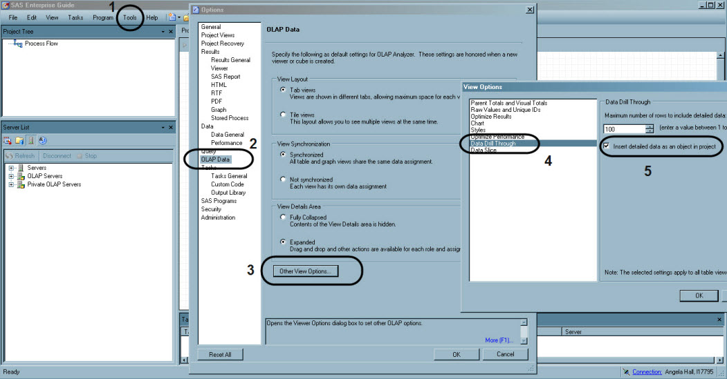The width and height of the screenshot is (727, 379).
Task: Close the Project Tree panel
Action: 171,32
